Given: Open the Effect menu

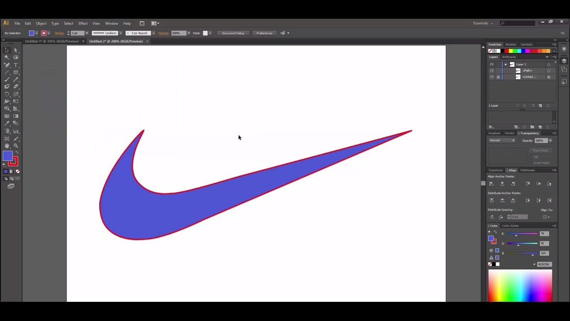Looking at the screenshot, I should 83,23.
